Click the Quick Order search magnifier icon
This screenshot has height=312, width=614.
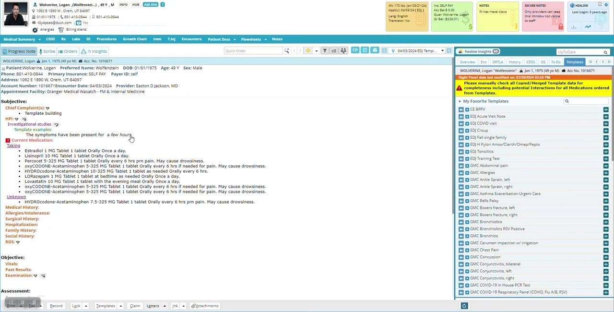coord(286,51)
